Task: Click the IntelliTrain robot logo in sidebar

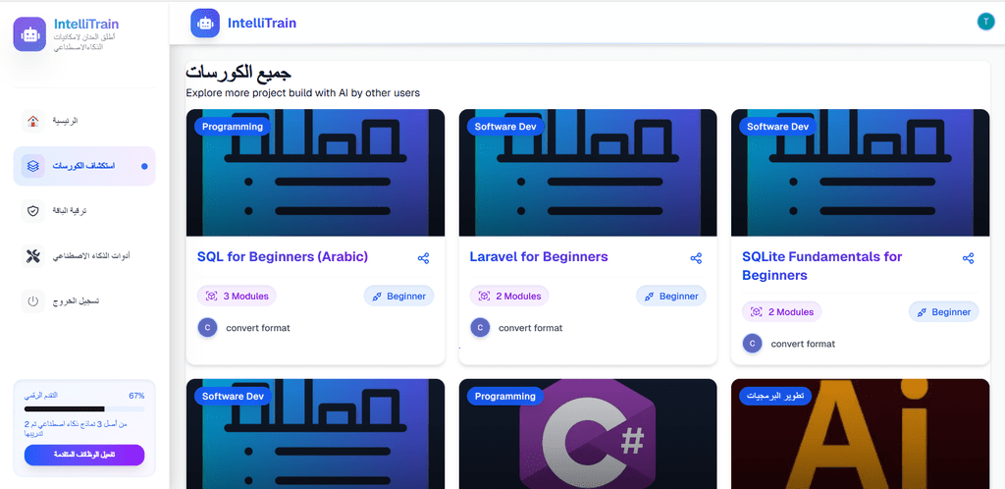Action: [29, 34]
